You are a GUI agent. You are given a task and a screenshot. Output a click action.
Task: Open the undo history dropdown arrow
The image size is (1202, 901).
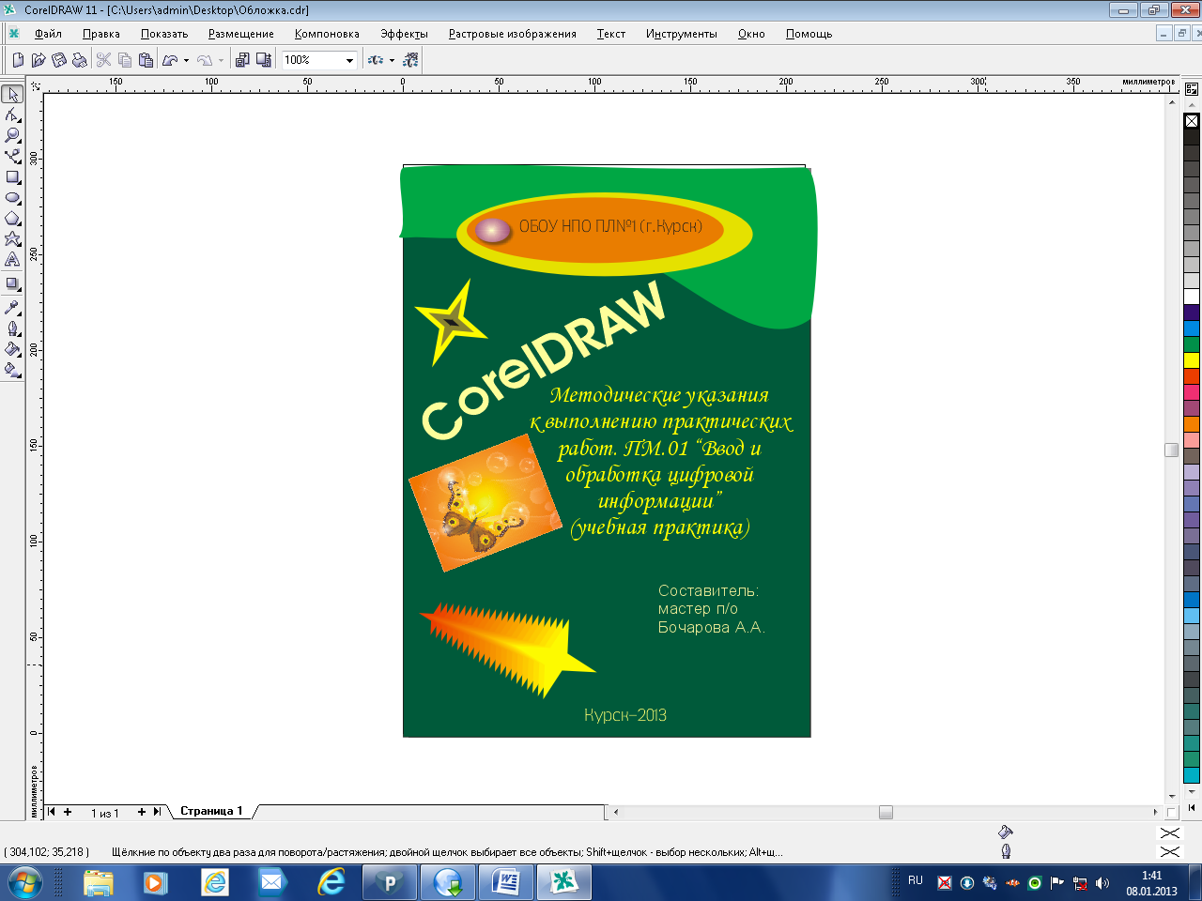[186, 60]
